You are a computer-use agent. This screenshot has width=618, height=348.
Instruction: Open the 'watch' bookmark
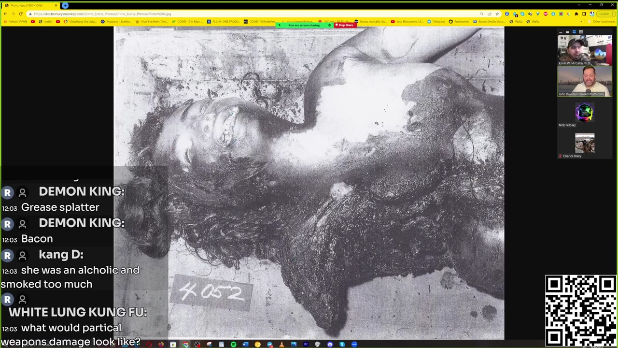45,22
